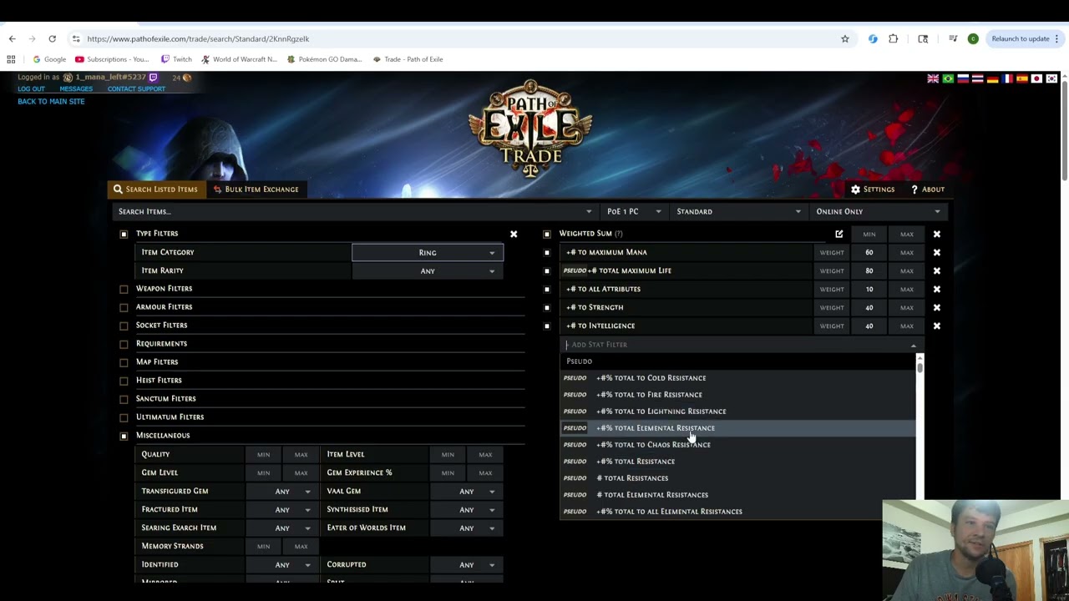The image size is (1069, 601).
Task: Open the Synthesised Item dropdown
Action: point(467,509)
